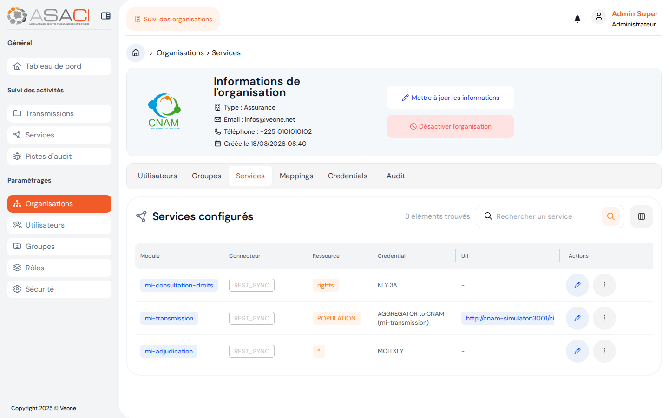
Task: Open actions menu for mi-consultation-droits row
Action: [604, 285]
